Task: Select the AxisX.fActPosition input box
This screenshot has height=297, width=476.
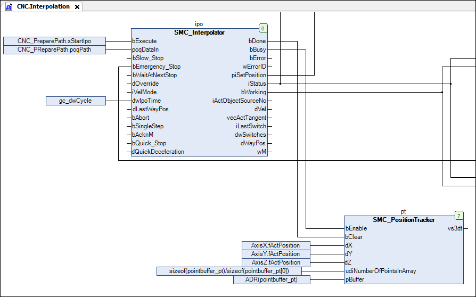Action: pyautogui.click(x=275, y=245)
